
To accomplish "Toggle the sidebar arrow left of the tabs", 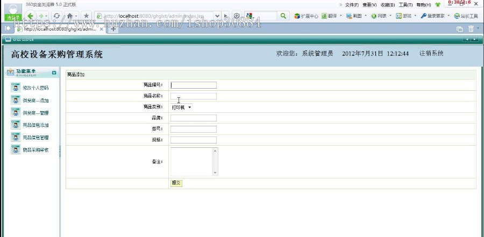I will pos(8,28).
